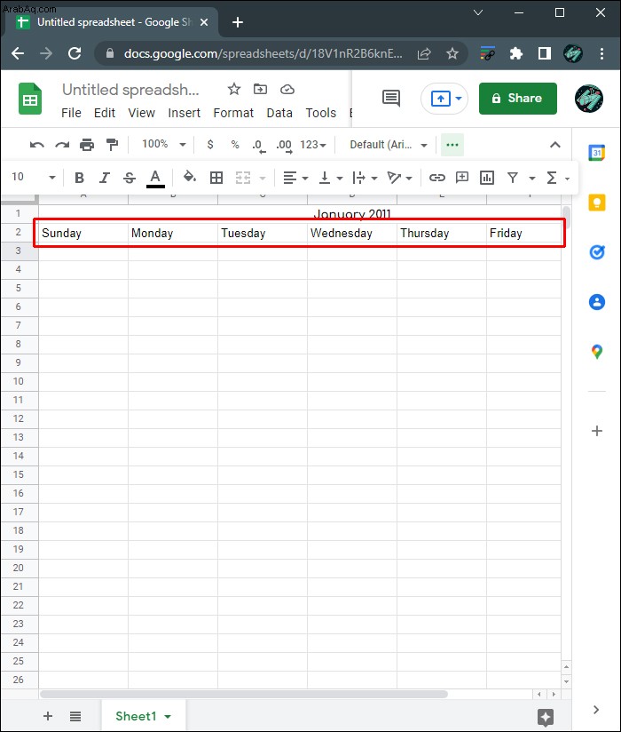The image size is (621, 732).
Task: Increase decimal places
Action: pos(285,146)
